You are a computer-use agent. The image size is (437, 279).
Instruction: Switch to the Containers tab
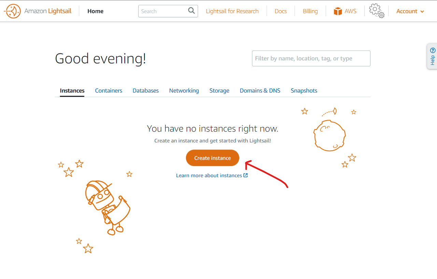(x=109, y=91)
